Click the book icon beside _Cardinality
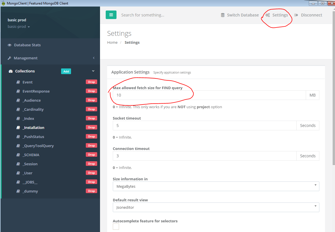 [x=18, y=110]
